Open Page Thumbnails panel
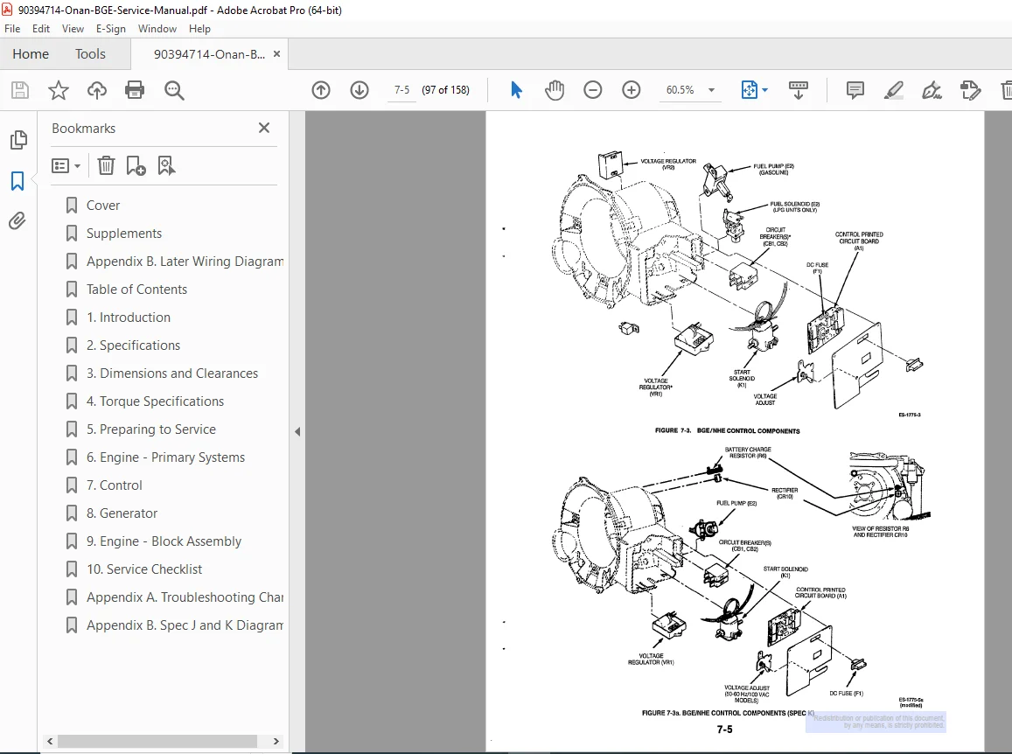The image size is (1012, 754). [18, 139]
